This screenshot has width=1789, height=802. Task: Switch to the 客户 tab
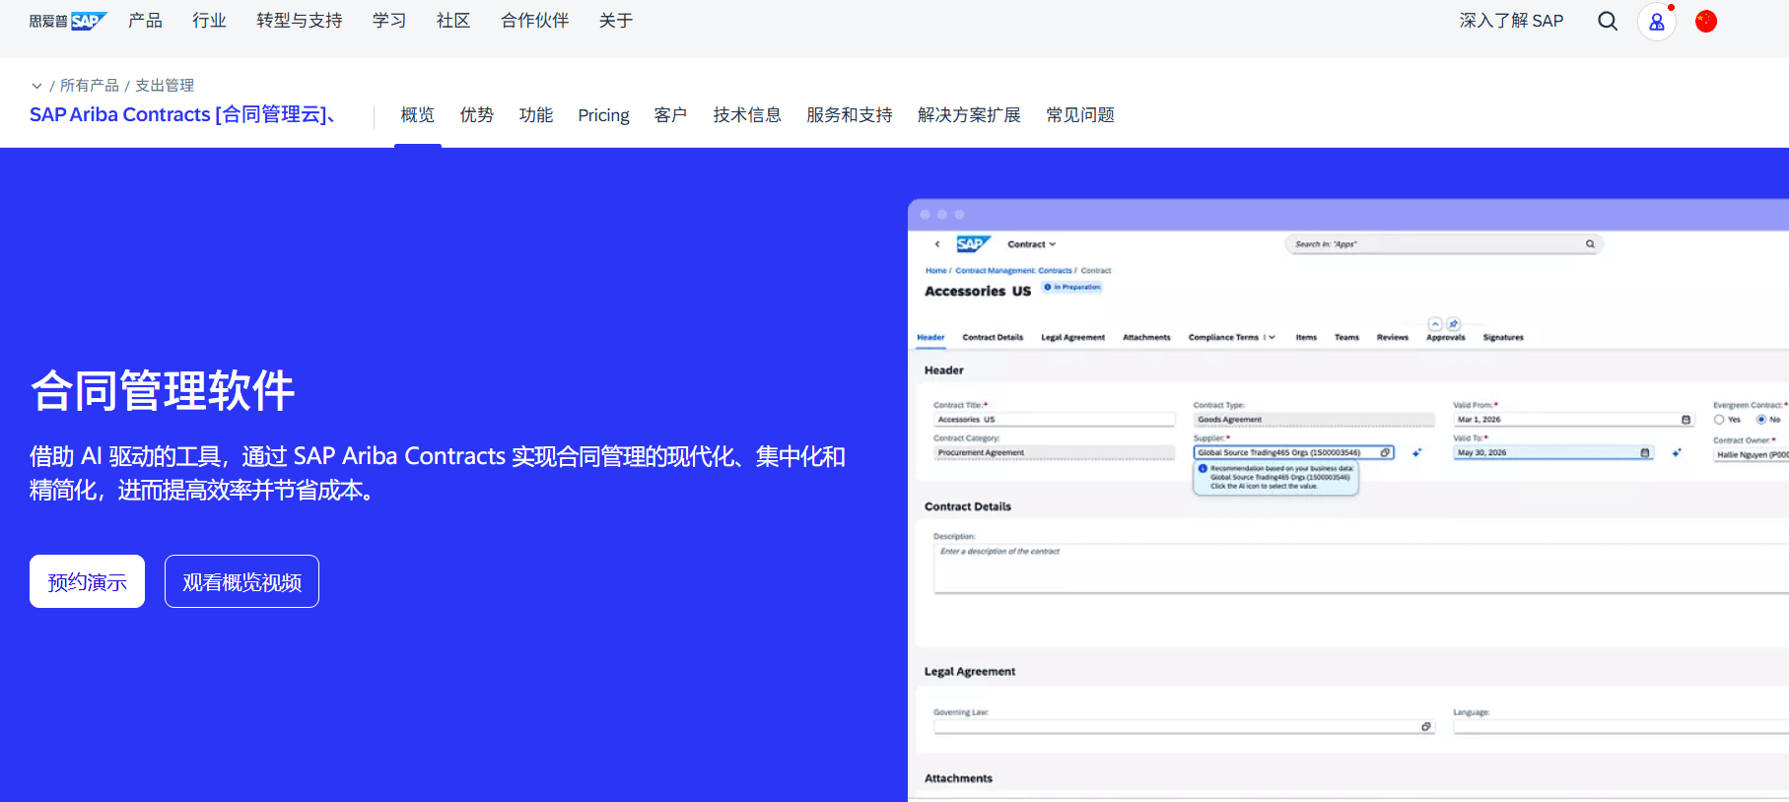[671, 115]
